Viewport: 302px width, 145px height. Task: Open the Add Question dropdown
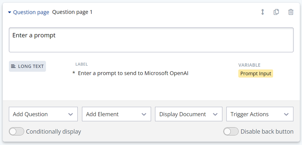tap(43, 114)
